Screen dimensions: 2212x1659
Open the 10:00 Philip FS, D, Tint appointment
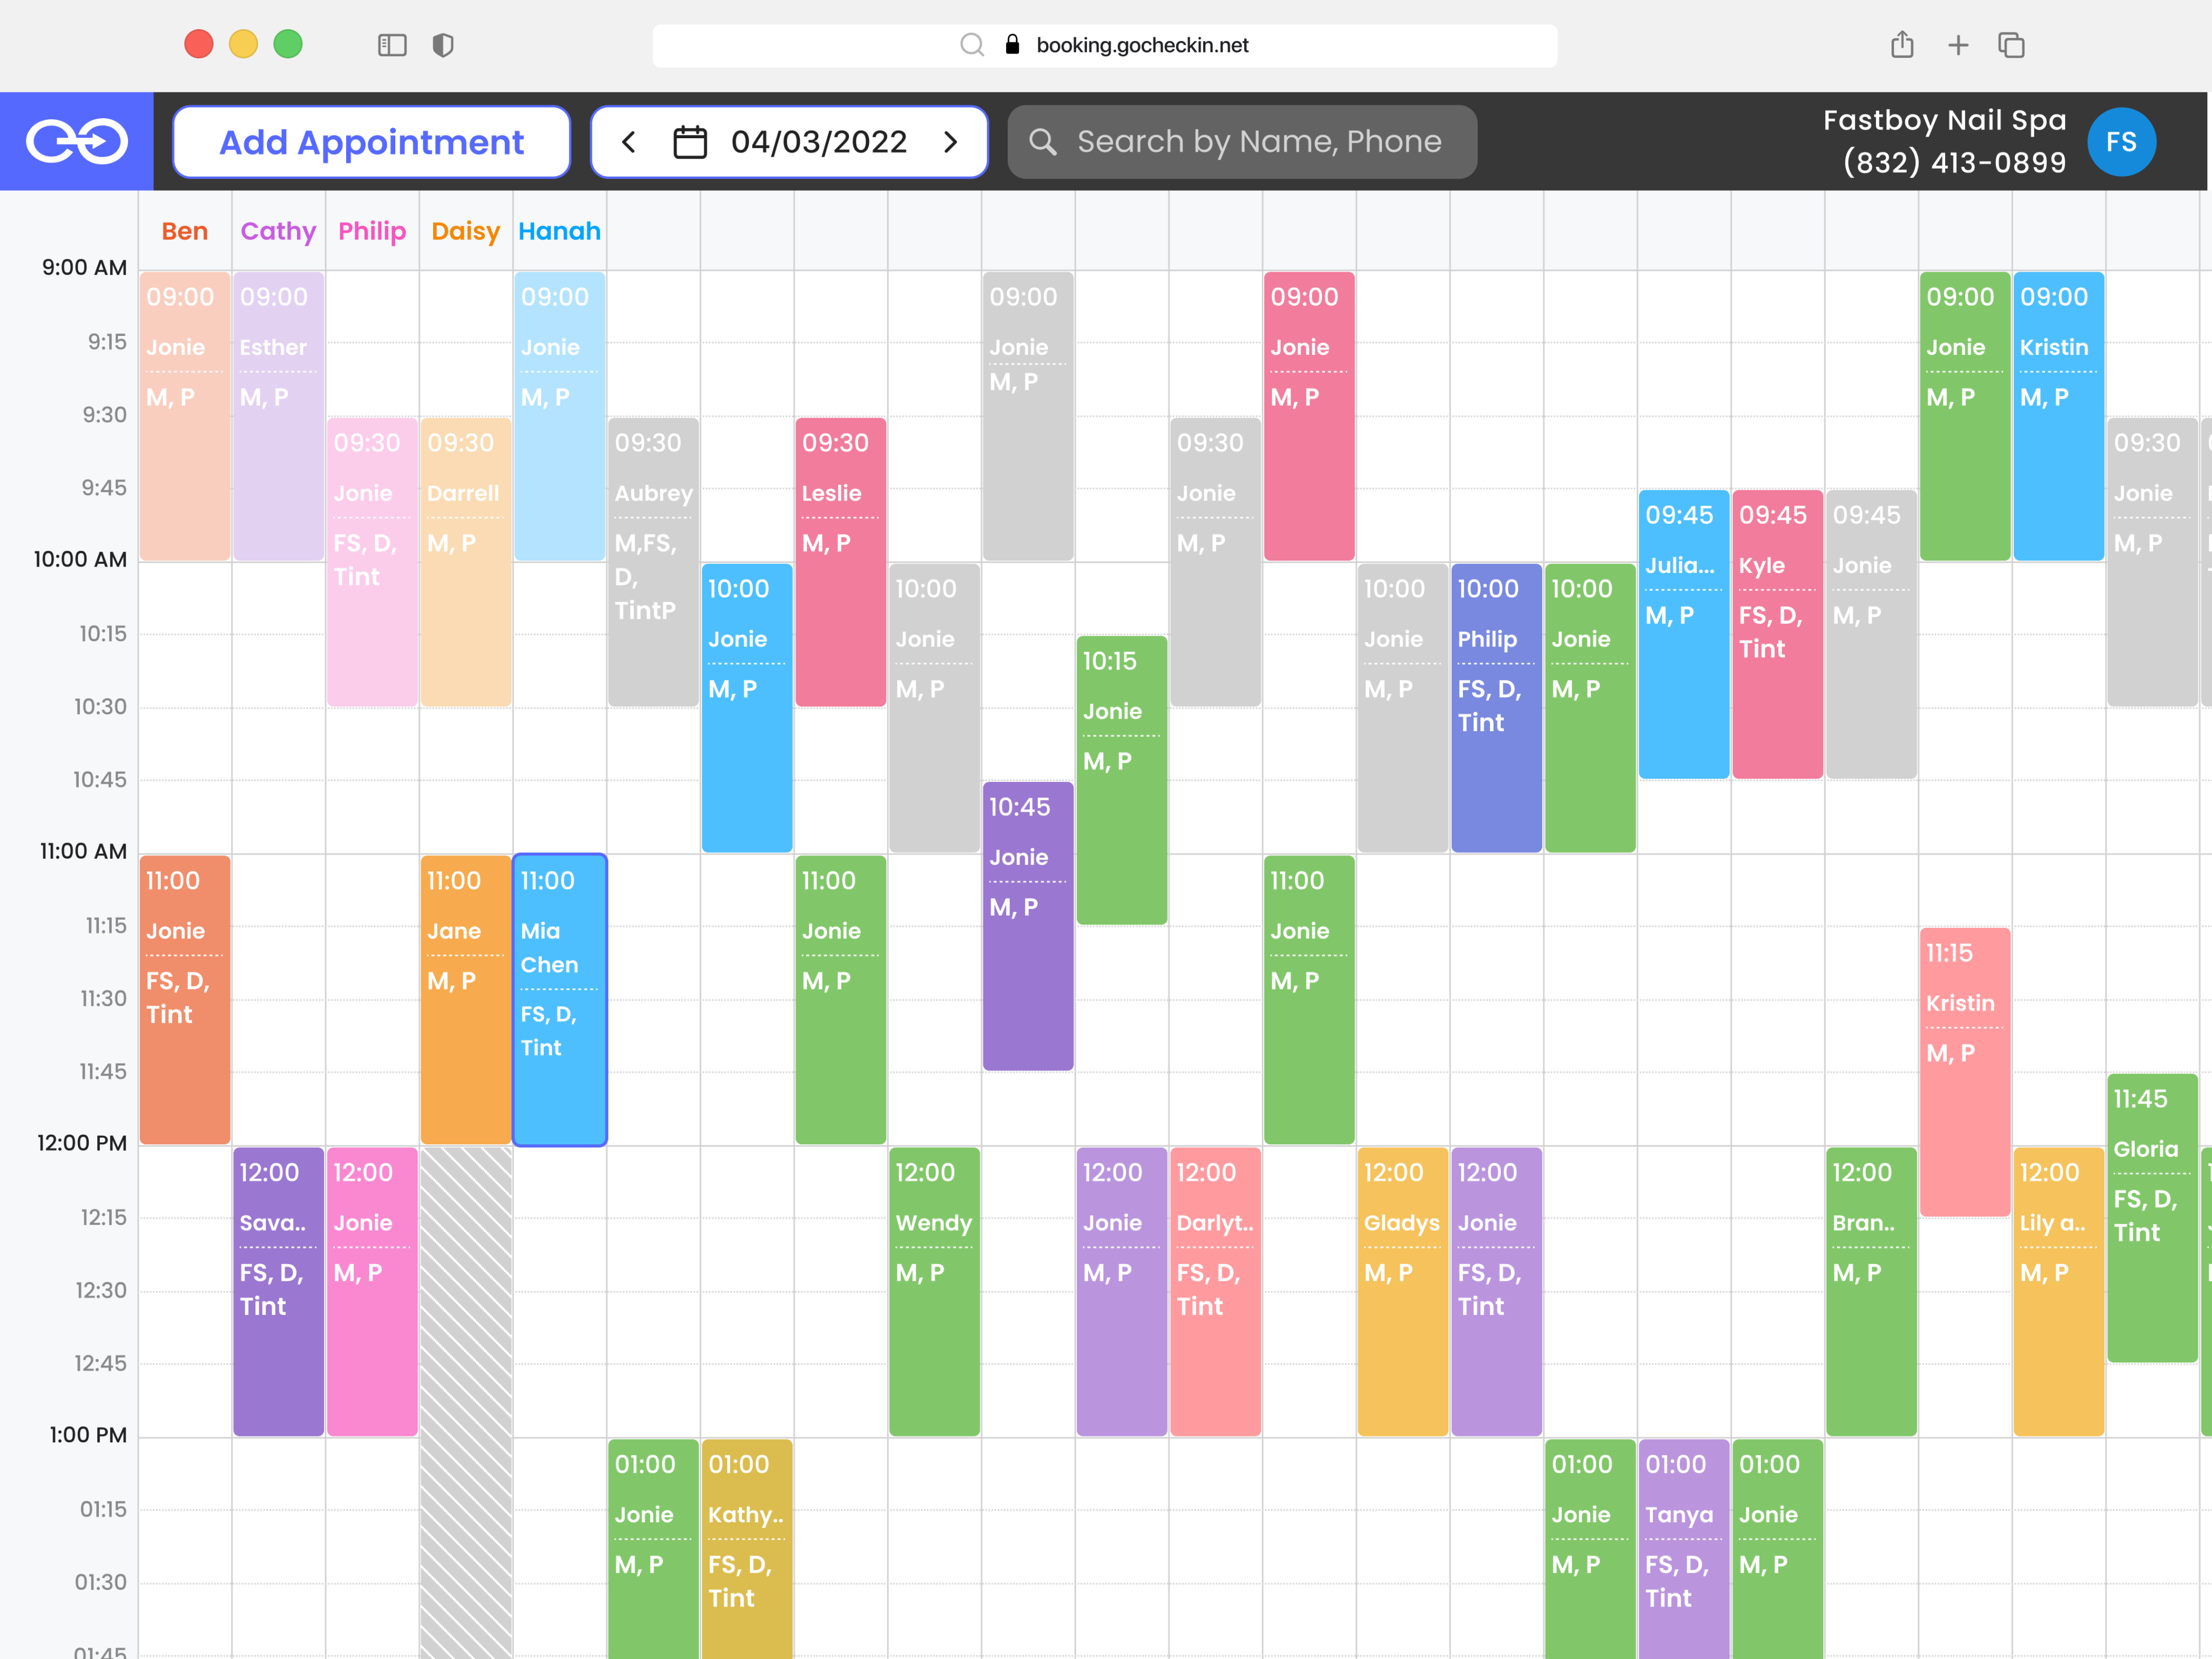click(x=1496, y=708)
